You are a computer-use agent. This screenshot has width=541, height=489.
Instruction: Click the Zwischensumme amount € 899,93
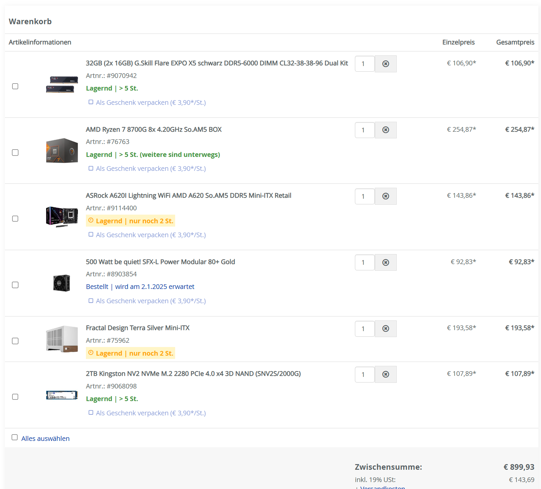point(519,467)
